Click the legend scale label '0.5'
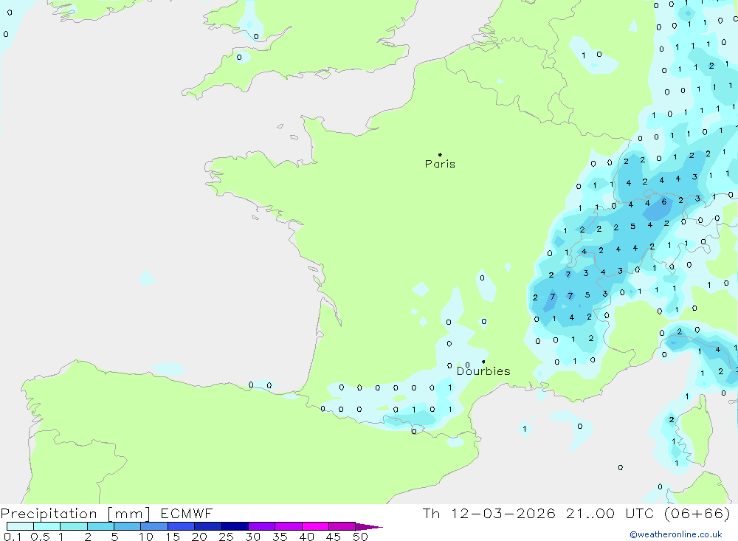The width and height of the screenshot is (738, 541). pos(40,537)
